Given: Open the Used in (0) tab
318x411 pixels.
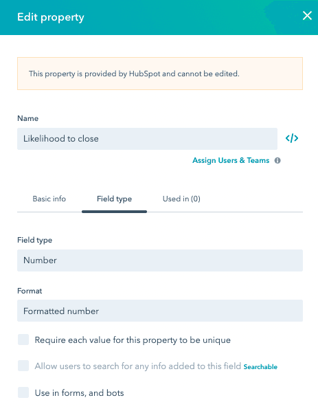Looking at the screenshot, I should tap(181, 199).
